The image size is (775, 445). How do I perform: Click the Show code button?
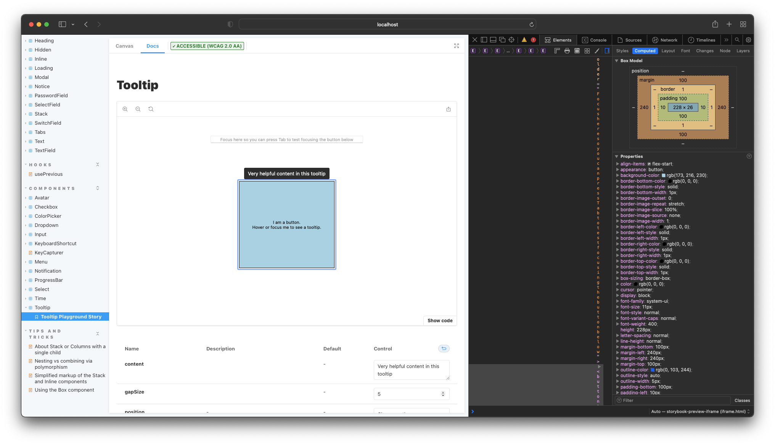point(440,321)
